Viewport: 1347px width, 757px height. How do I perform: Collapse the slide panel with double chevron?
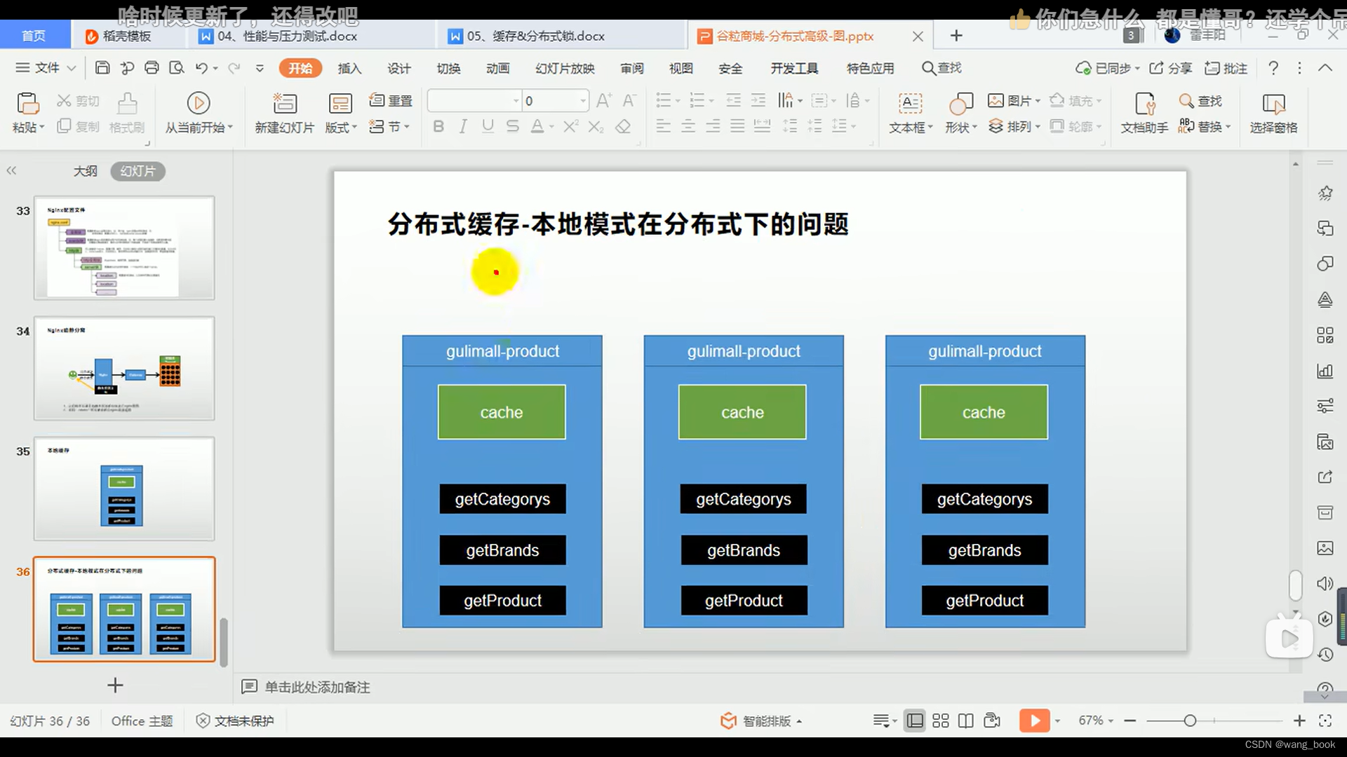[x=11, y=170]
